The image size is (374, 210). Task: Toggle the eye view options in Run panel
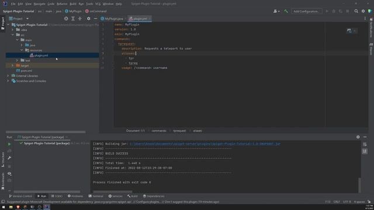pos(9,174)
